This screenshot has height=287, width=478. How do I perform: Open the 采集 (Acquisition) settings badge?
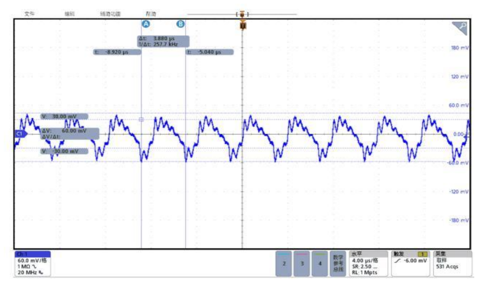point(453,263)
